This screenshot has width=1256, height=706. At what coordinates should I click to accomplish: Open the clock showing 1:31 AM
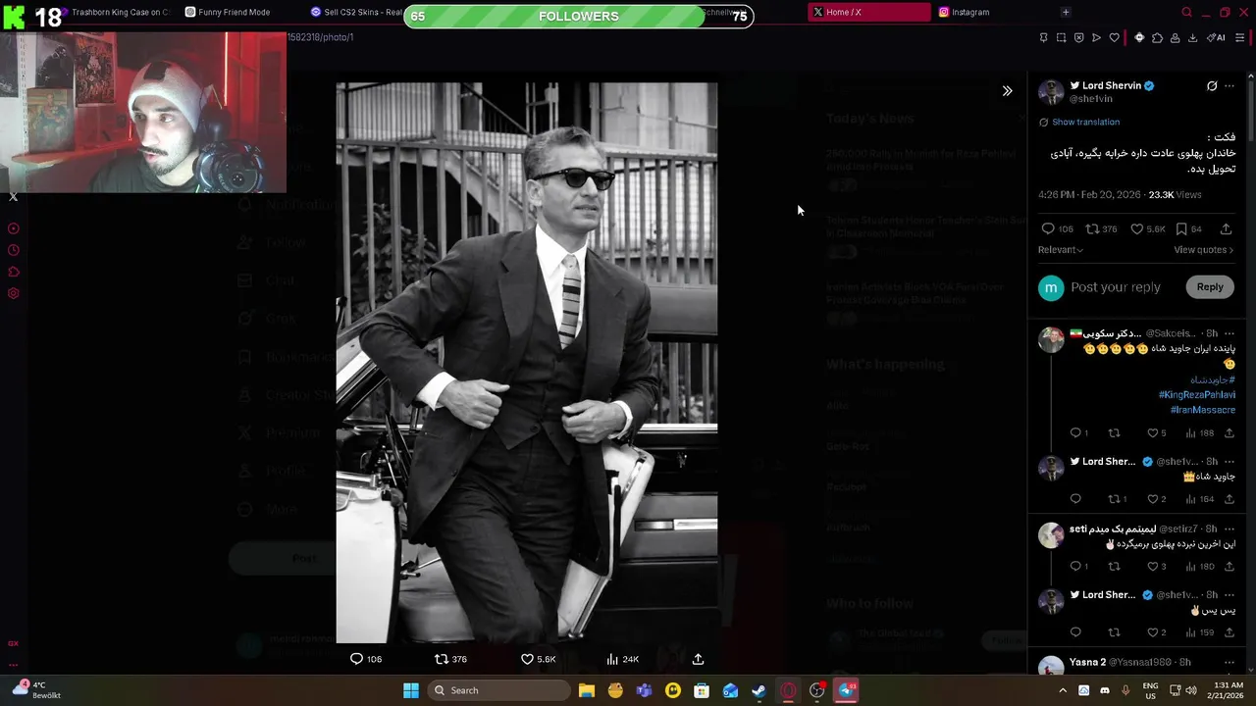[1228, 690]
